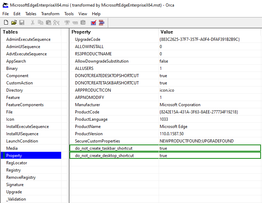
Task: Click the 1033 ProductLanguage value
Action: point(164,119)
